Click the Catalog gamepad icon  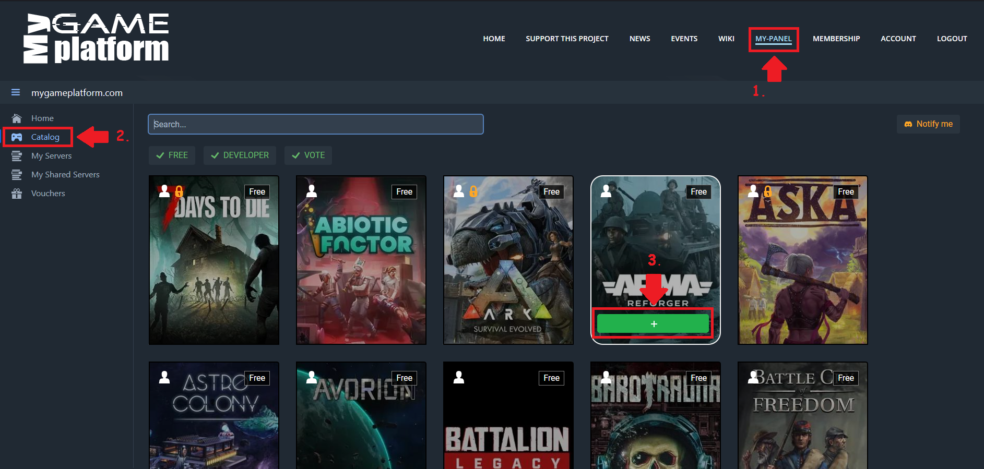click(17, 137)
